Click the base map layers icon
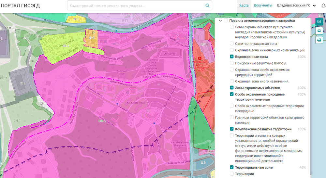Viewport: 326px width, 178px height. [x=319, y=31]
